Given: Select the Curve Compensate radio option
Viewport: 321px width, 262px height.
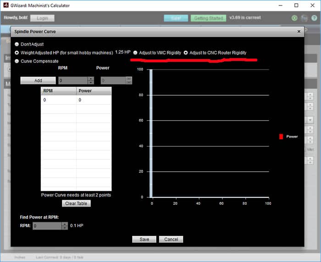Looking at the screenshot, I should click(x=17, y=61).
